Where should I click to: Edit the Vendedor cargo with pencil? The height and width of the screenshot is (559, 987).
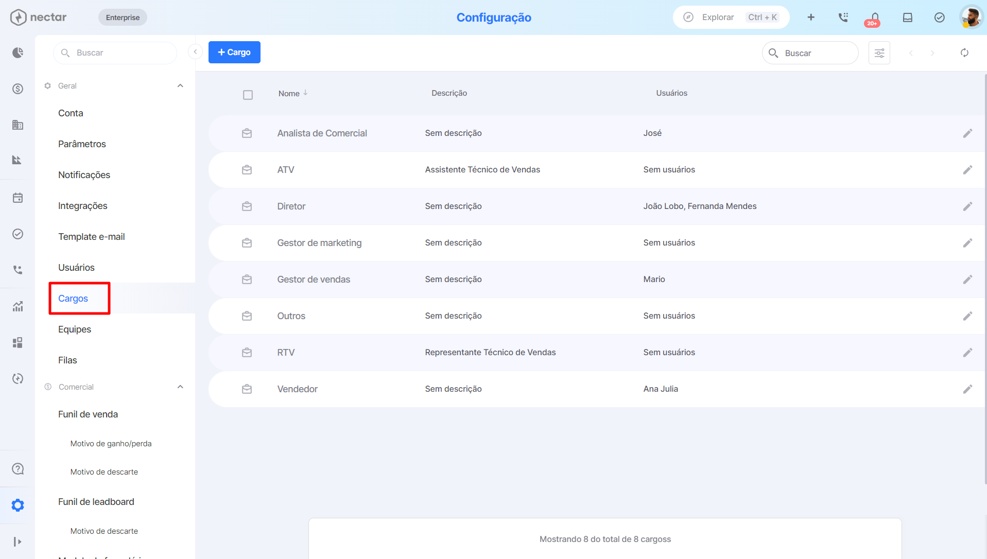pyautogui.click(x=967, y=389)
